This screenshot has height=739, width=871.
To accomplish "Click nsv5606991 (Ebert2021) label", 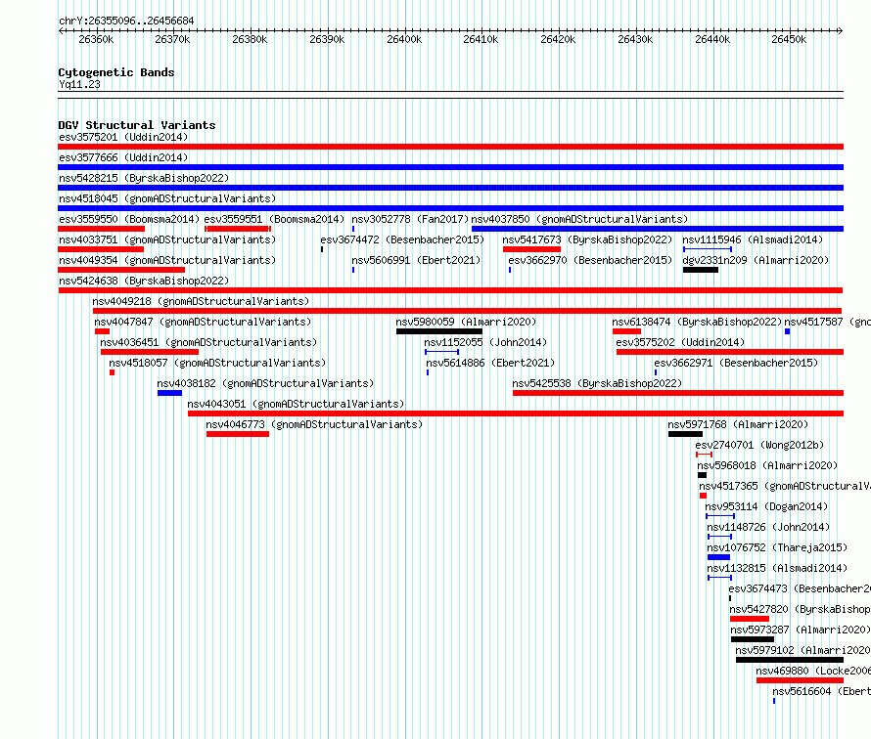I will tap(416, 260).
